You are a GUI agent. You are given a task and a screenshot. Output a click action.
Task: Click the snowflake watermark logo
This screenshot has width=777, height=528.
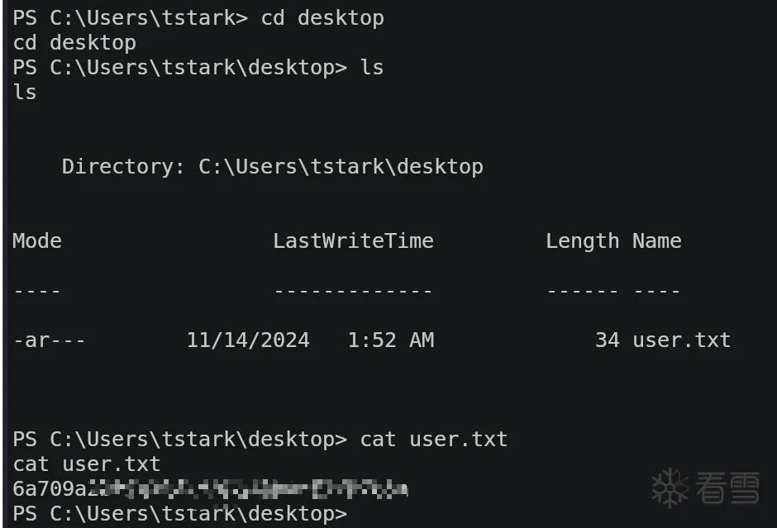coord(670,488)
